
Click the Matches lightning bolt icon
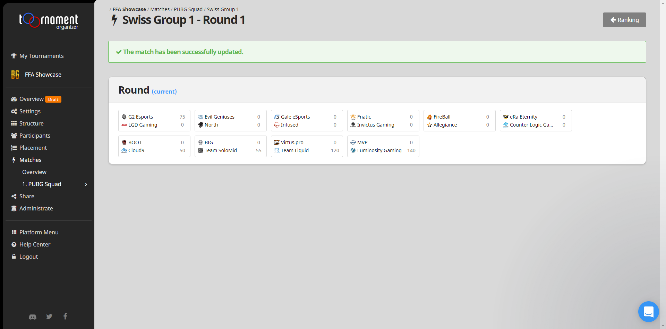[14, 160]
